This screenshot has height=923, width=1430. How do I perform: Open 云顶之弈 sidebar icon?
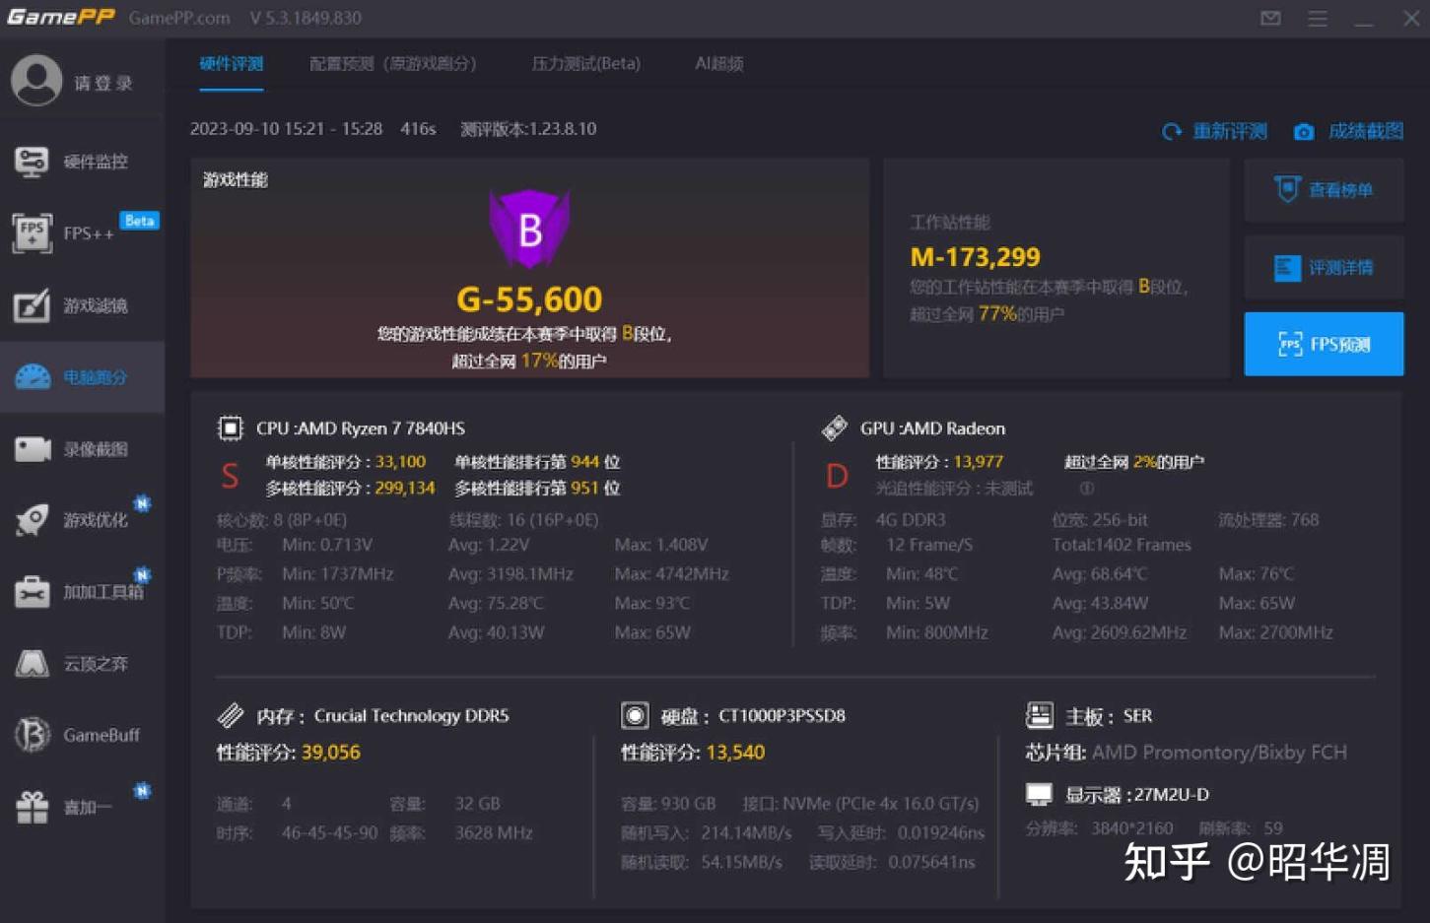(32, 664)
